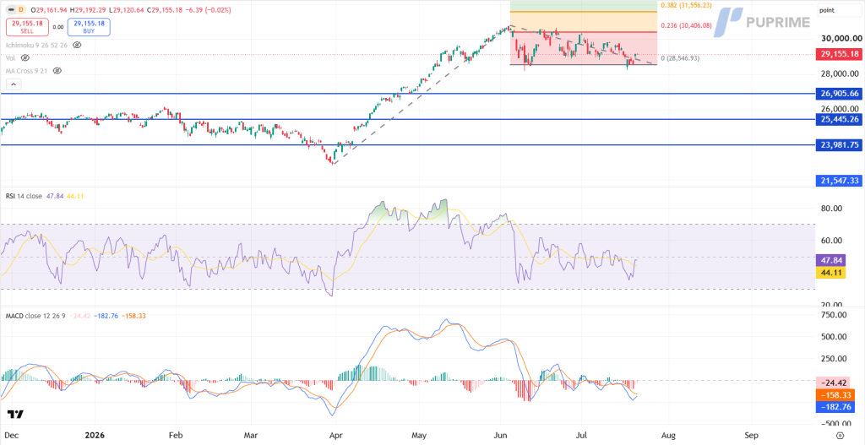
Task: Click the Sep label on time axis
Action: coord(751,435)
